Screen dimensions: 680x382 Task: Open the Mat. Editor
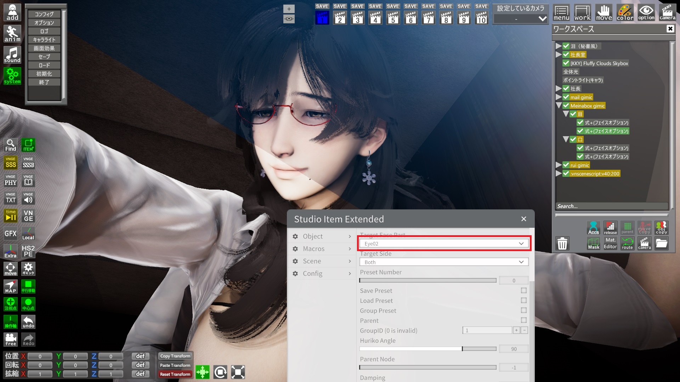coord(610,243)
